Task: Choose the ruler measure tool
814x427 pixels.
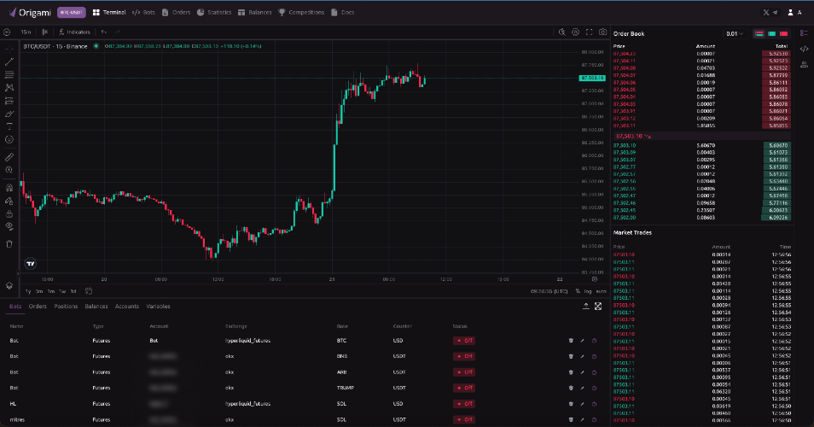Action: click(9, 157)
